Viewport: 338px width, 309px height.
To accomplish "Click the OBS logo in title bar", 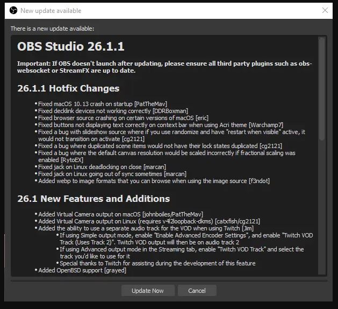I will click(13, 10).
